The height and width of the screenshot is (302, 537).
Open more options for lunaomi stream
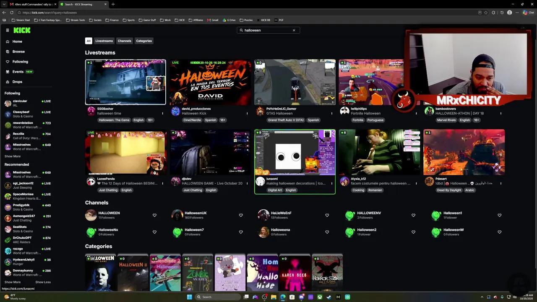332,183
